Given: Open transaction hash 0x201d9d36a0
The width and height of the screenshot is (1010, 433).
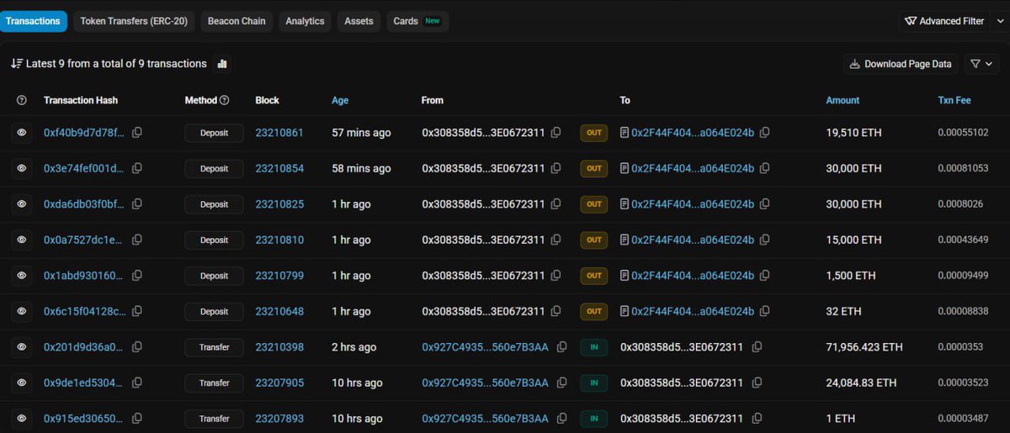Looking at the screenshot, I should click(84, 347).
